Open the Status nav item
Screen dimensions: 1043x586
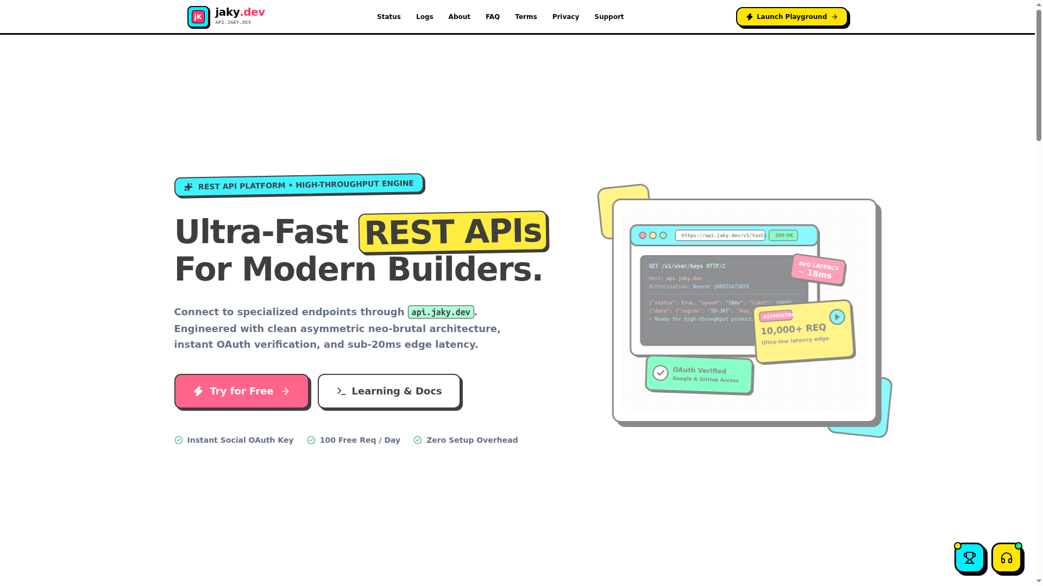[389, 17]
